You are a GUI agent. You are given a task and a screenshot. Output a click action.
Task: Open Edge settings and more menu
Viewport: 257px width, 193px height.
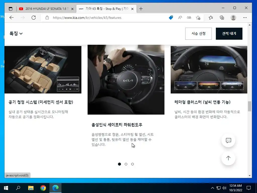[x=245, y=18]
